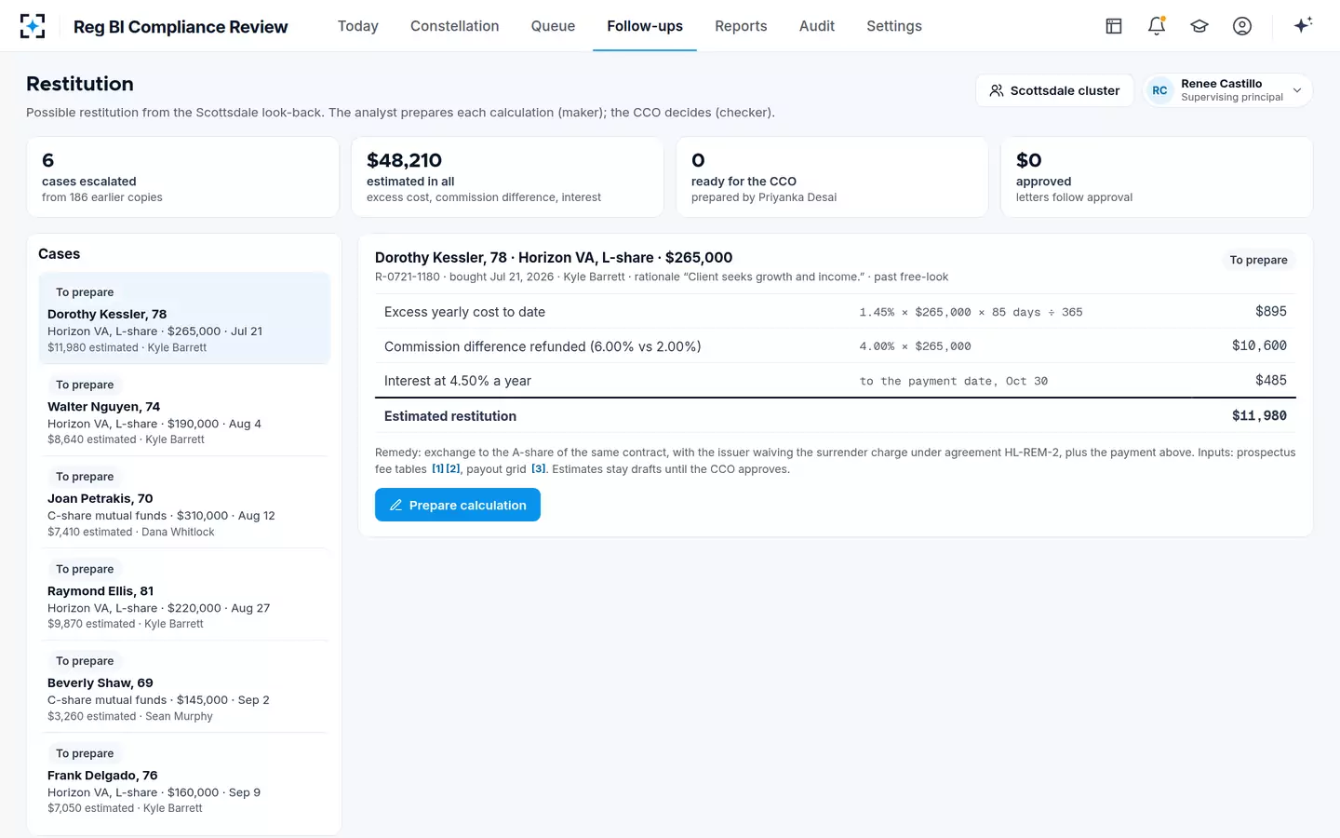This screenshot has width=1340, height=838.
Task: Go to the Audit tab
Action: [x=817, y=26]
